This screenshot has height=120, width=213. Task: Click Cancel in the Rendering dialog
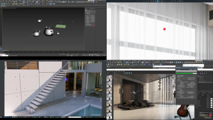pyautogui.click(x=195, y=70)
